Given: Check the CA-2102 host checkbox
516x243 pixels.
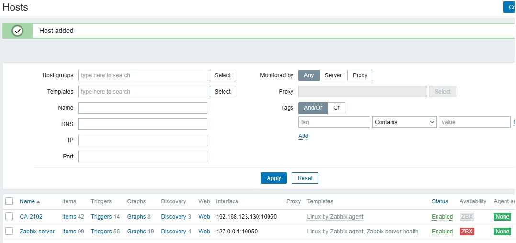Looking at the screenshot, I should click(x=9, y=217).
